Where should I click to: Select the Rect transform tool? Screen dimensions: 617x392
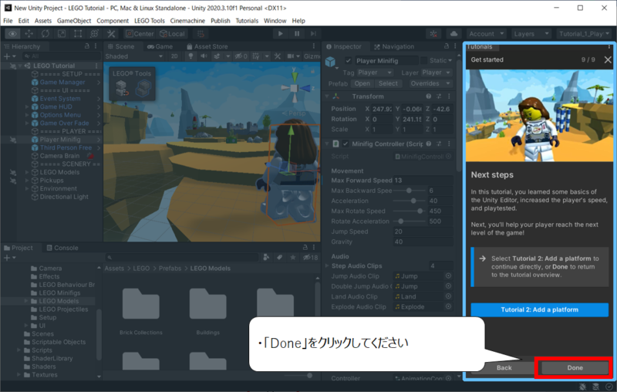(78, 34)
